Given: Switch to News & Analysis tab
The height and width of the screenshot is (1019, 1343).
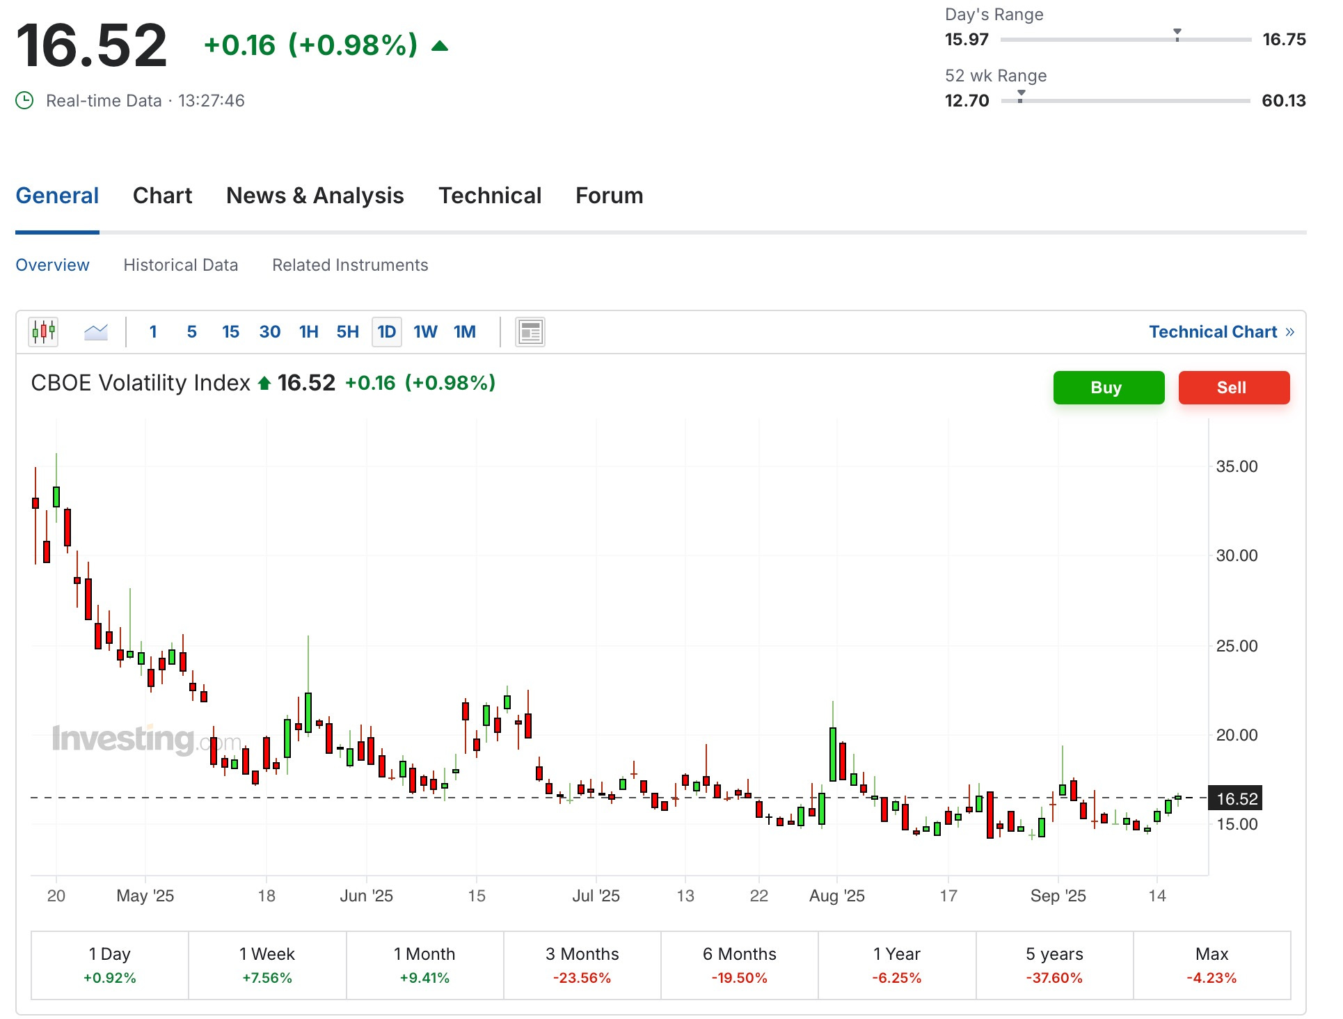Looking at the screenshot, I should point(315,196).
